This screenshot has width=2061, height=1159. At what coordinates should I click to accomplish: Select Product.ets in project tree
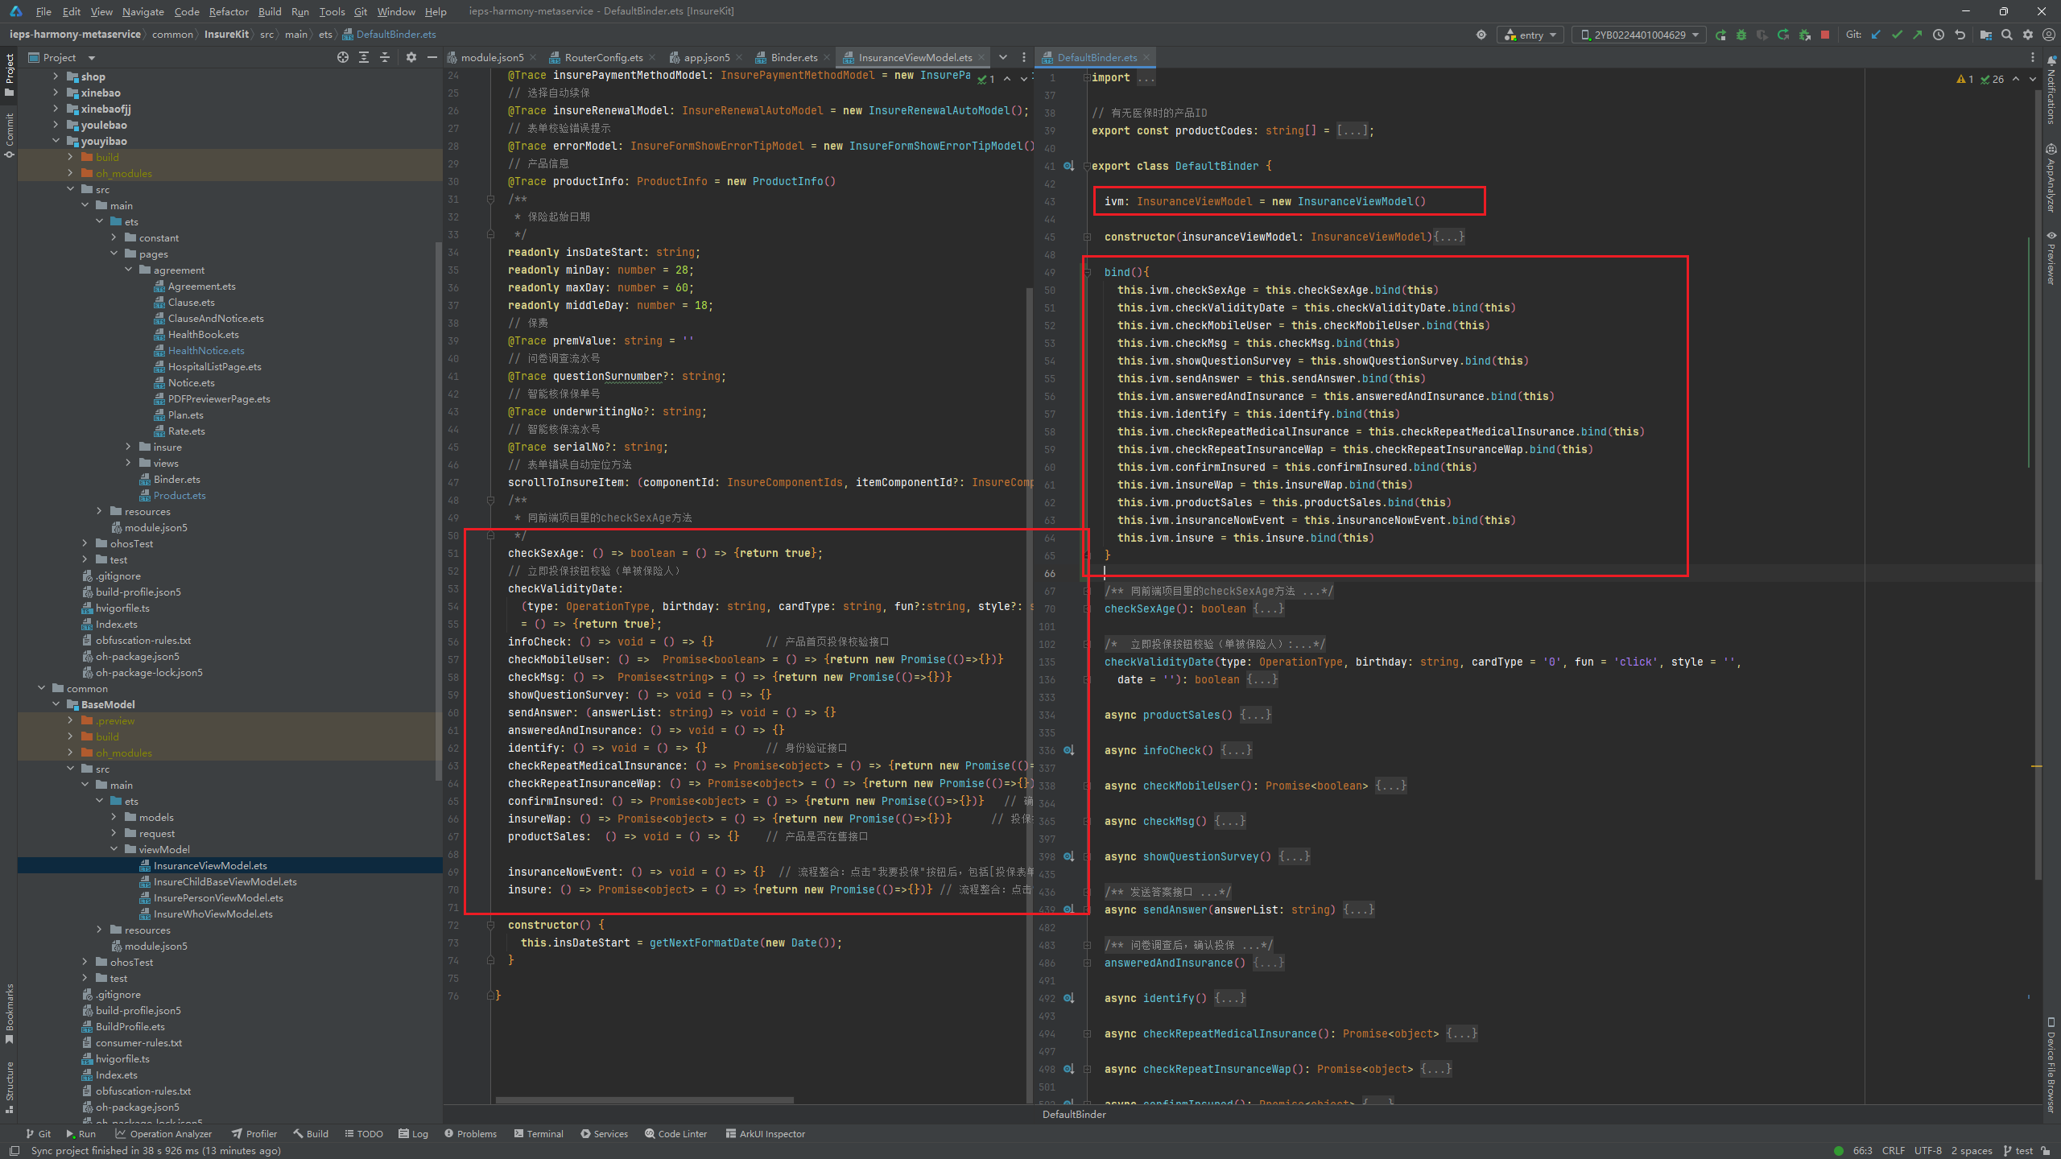pos(179,495)
